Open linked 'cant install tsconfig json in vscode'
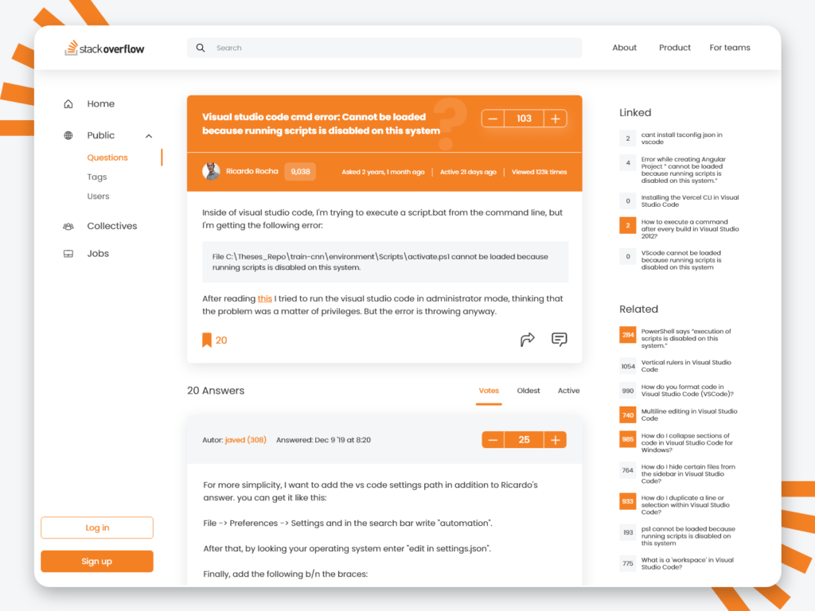The image size is (815, 611). tap(681, 138)
